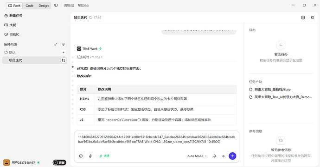Open 技能 in the sidebar

pos(10,25)
